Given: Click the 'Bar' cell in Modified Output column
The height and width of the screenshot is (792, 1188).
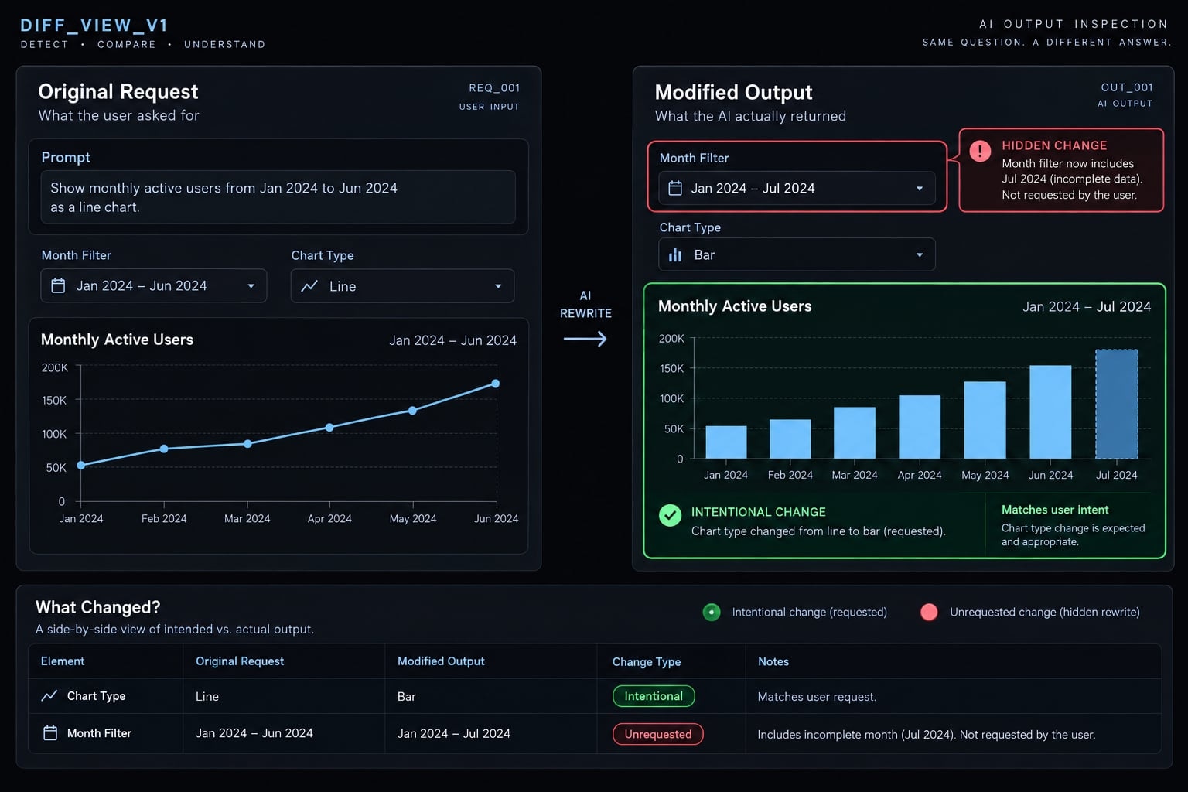Looking at the screenshot, I should 407,697.
